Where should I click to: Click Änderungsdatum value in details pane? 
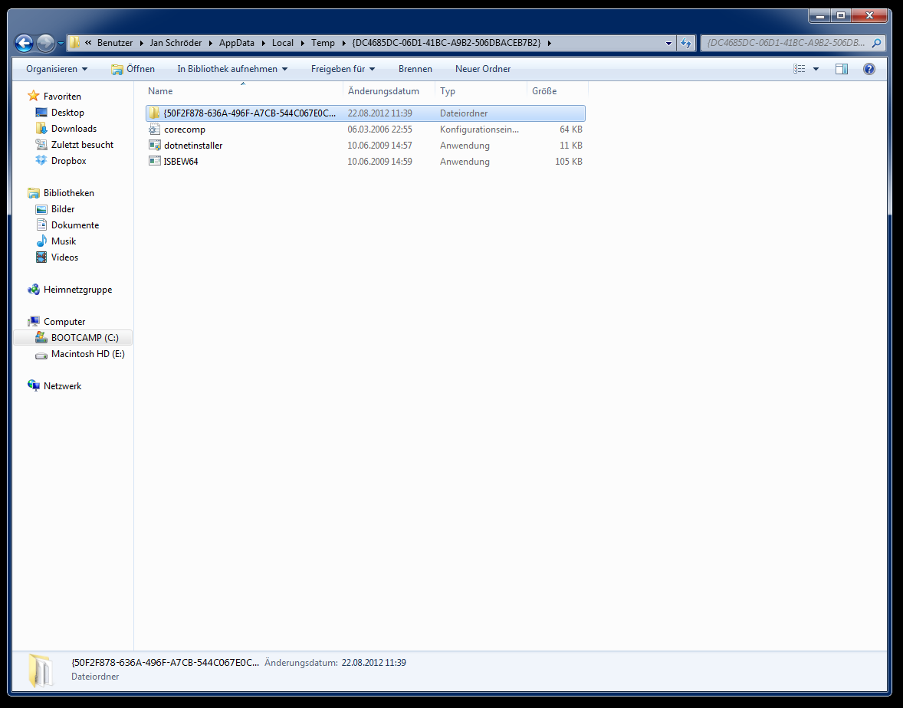coord(374,663)
